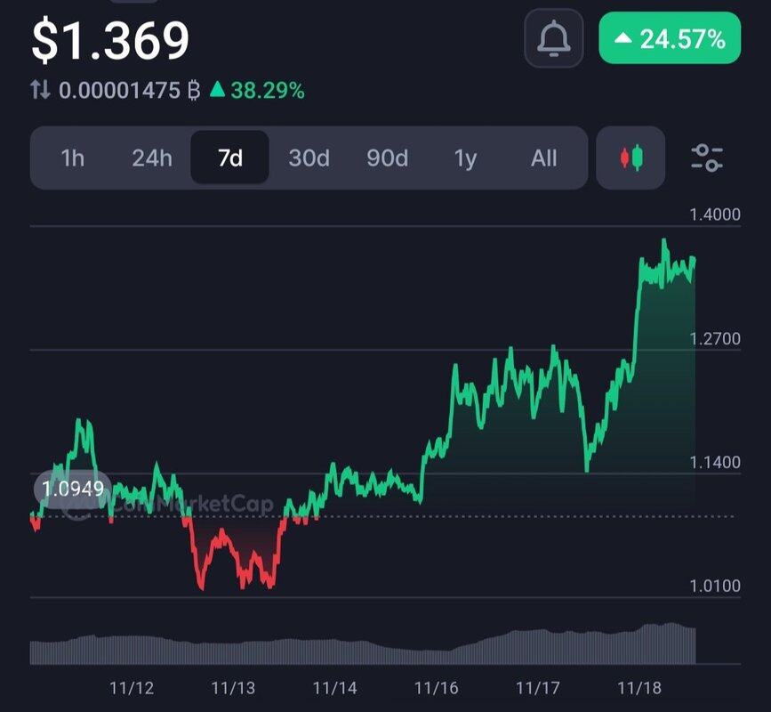Tap the swap arrows beside BTC price
This screenshot has height=712, width=771.
click(x=41, y=90)
